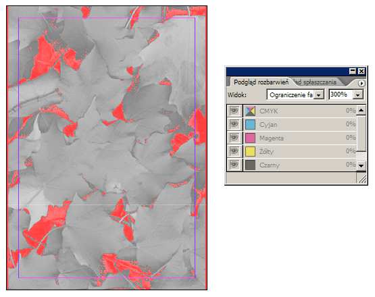
Task: Open the Widok dropdown arrow
Action: 318,95
